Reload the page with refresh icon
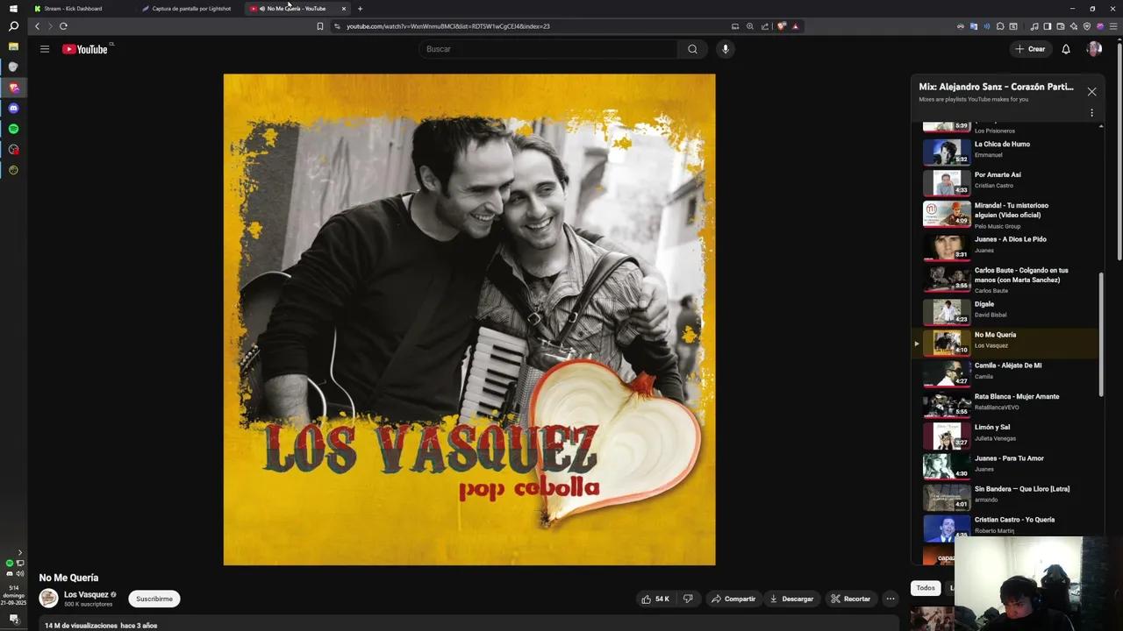Viewport: 1123px width, 631px height. point(63,26)
